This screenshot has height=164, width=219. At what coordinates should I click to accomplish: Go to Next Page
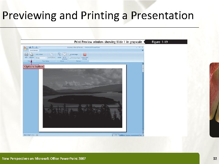(74, 54)
